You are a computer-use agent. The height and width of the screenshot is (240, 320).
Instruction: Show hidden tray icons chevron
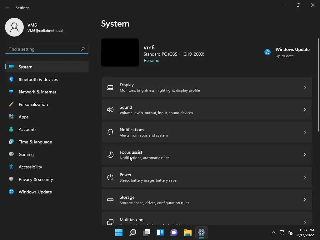pyautogui.click(x=274, y=232)
